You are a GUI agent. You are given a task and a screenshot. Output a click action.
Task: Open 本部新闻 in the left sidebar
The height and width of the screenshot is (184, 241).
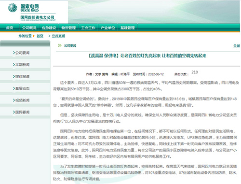tap(22, 65)
